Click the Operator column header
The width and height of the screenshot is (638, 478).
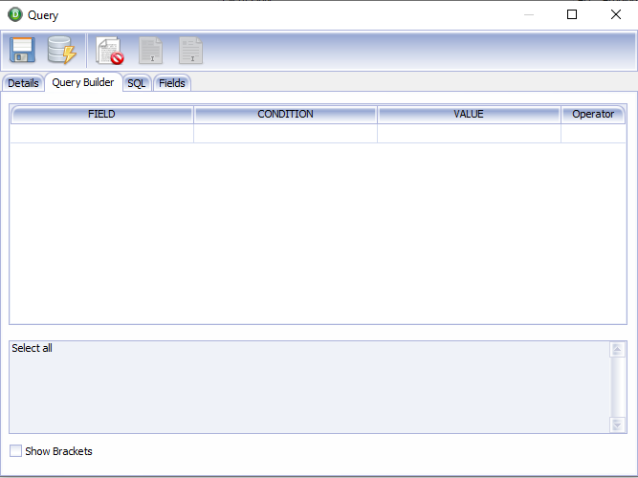pos(593,115)
